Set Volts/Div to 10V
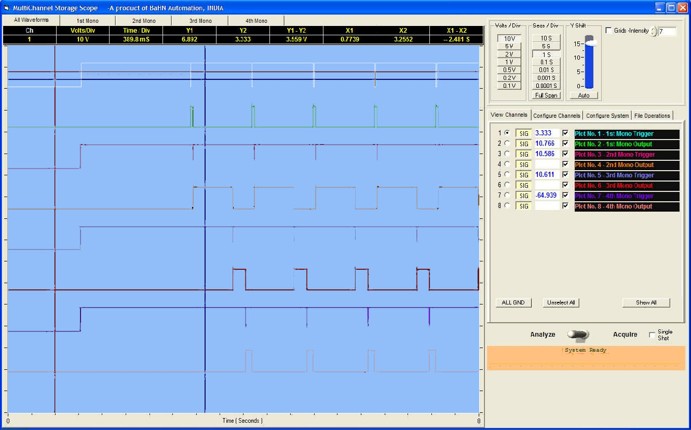This screenshot has height=430, width=691. (509, 38)
